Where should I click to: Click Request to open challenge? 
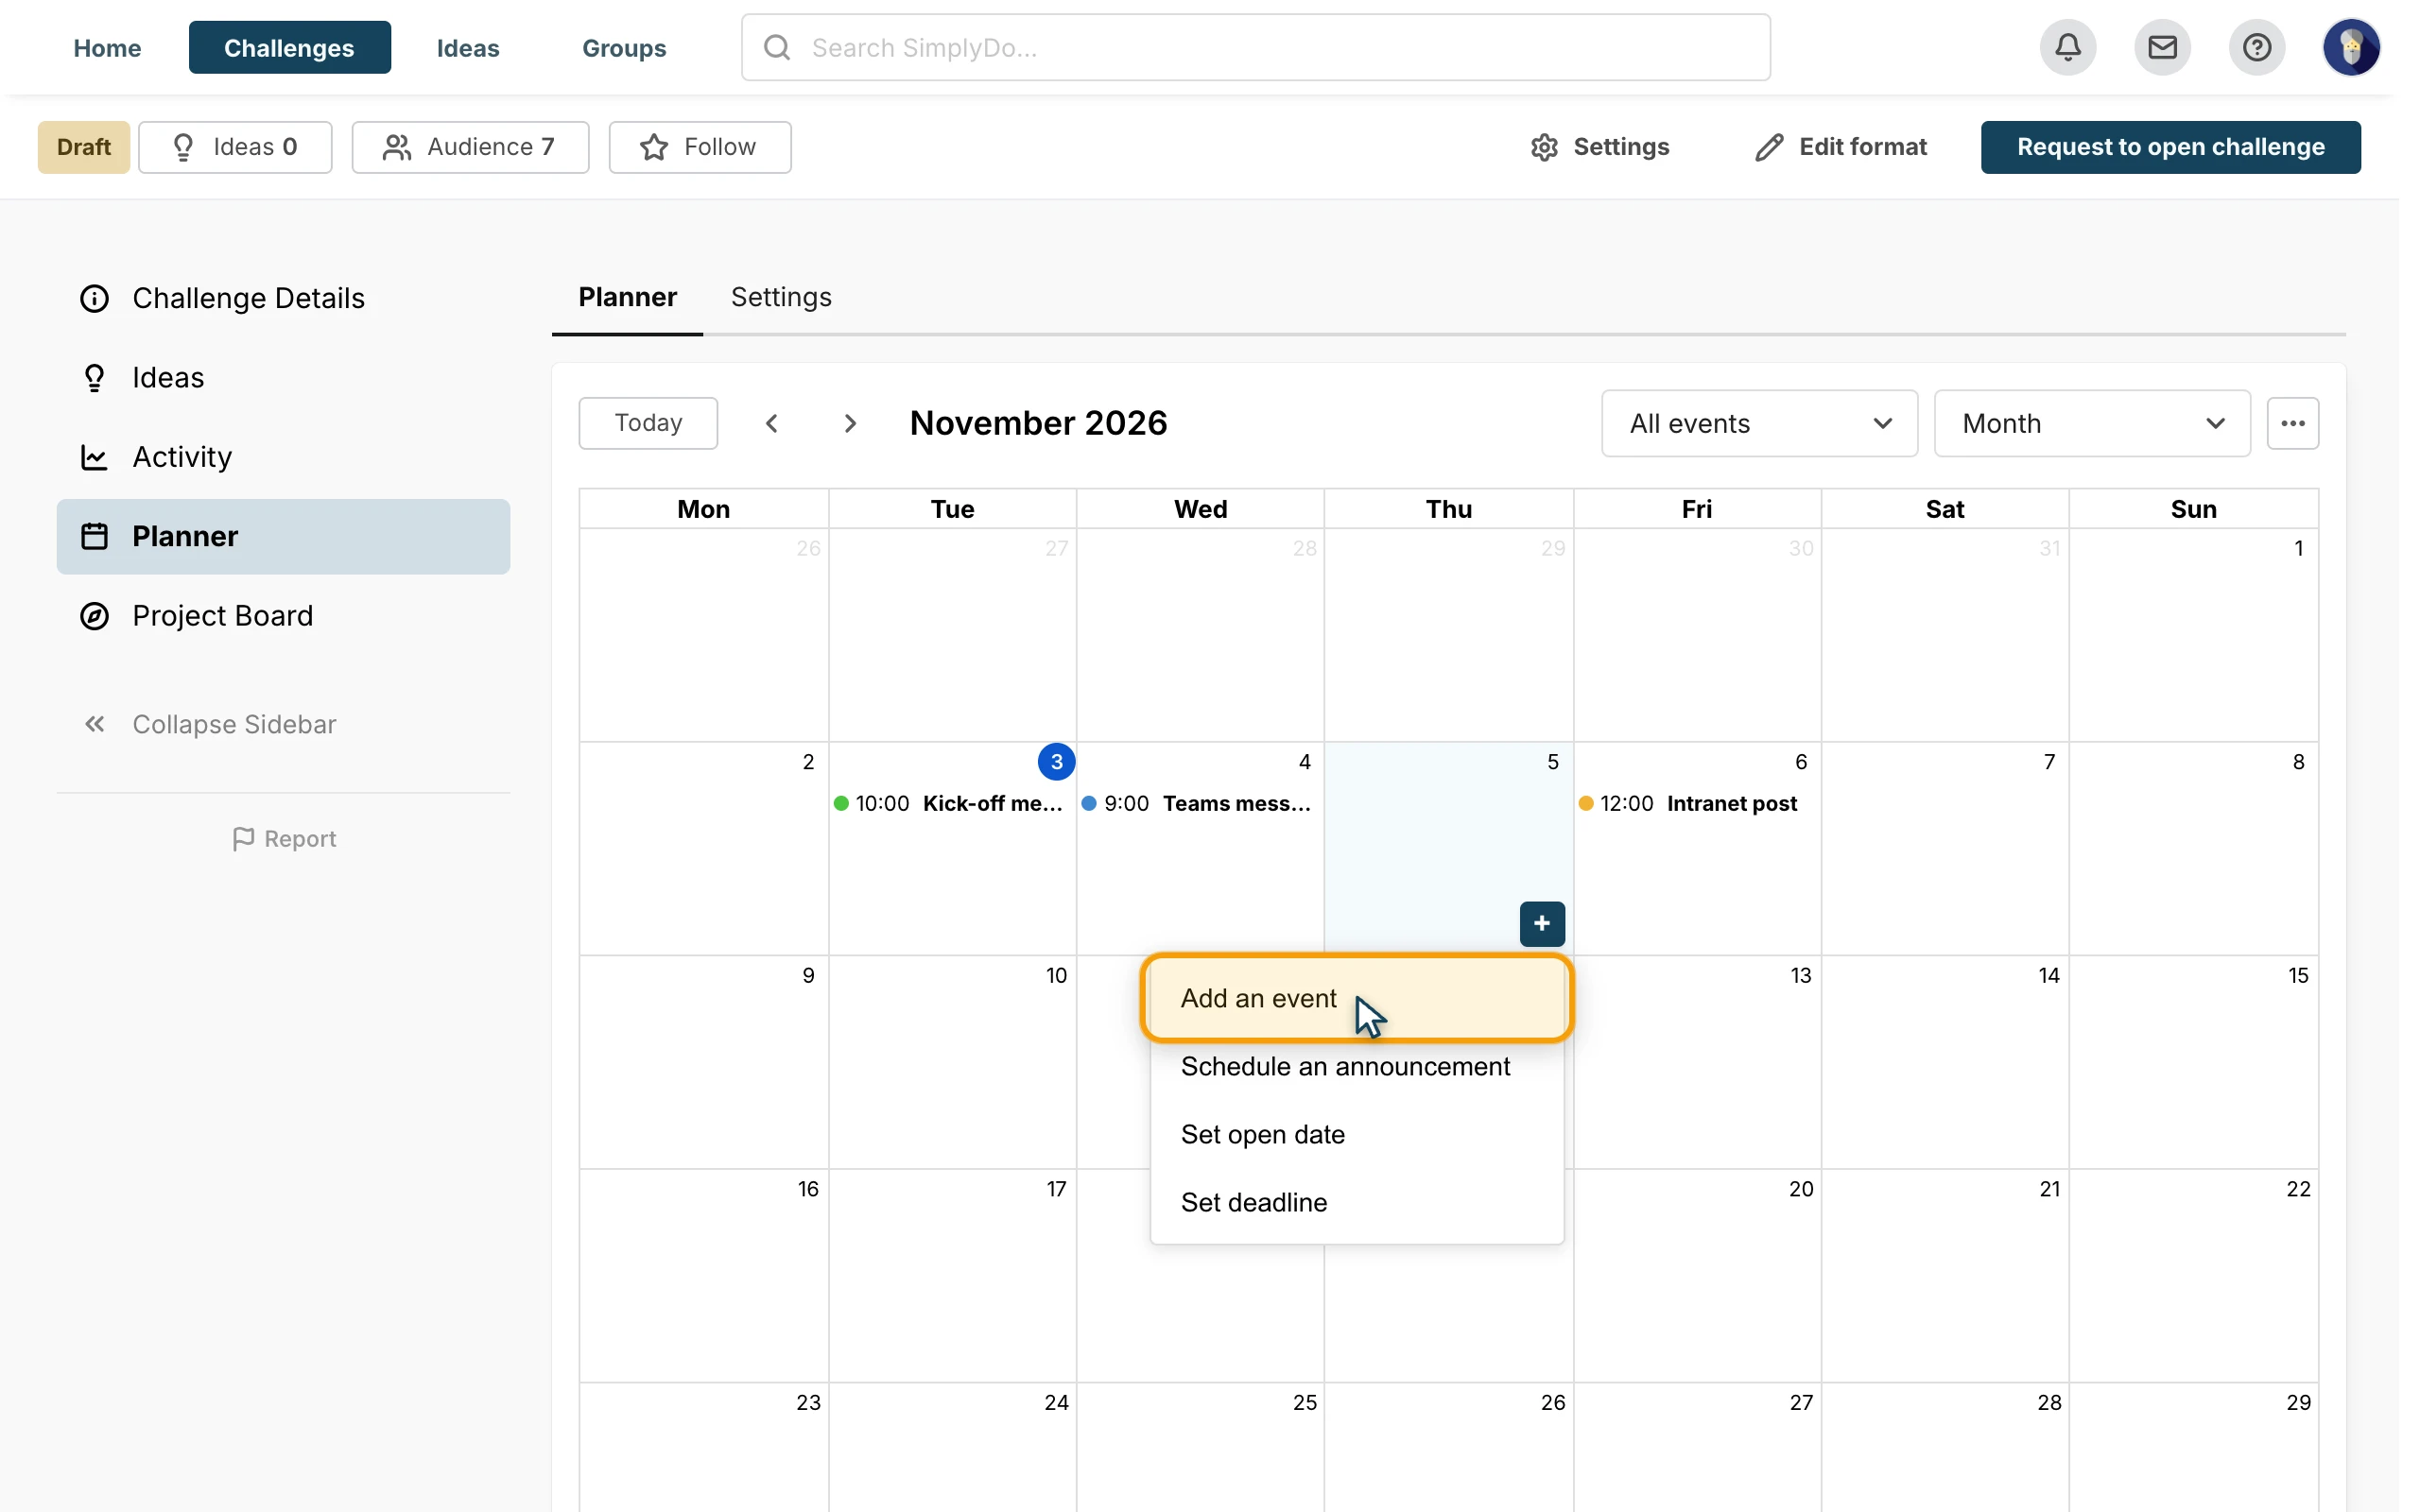pyautogui.click(x=2170, y=147)
